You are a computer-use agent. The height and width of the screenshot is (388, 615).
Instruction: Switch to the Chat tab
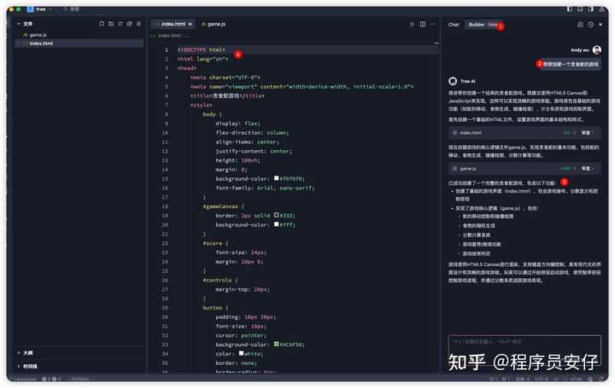[x=454, y=24]
